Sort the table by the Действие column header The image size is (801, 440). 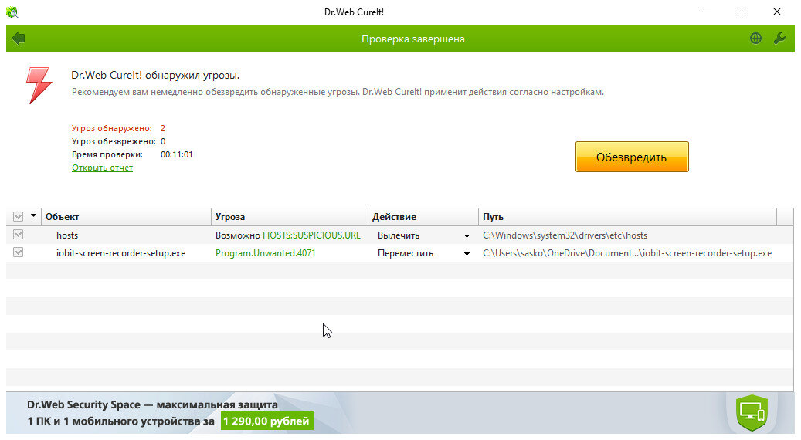[x=423, y=216]
